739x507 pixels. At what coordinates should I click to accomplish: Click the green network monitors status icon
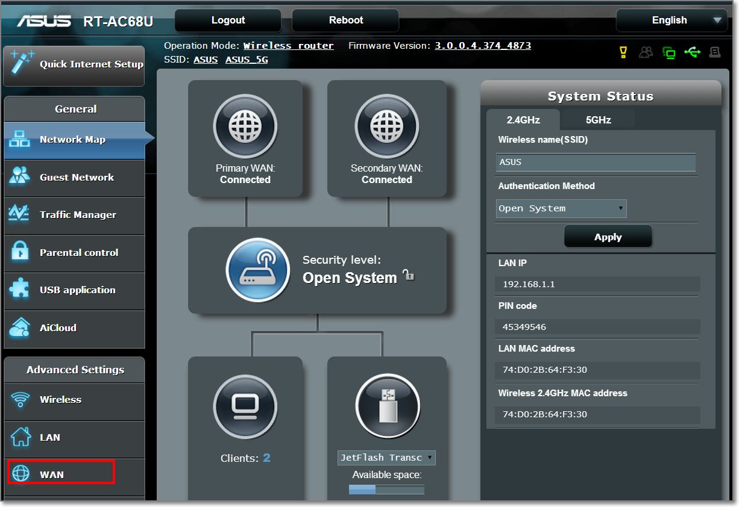668,52
